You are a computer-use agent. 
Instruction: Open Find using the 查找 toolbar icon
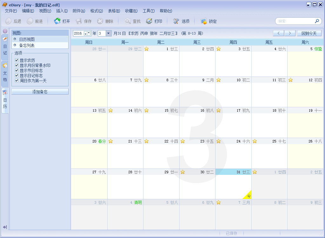pos(132,22)
